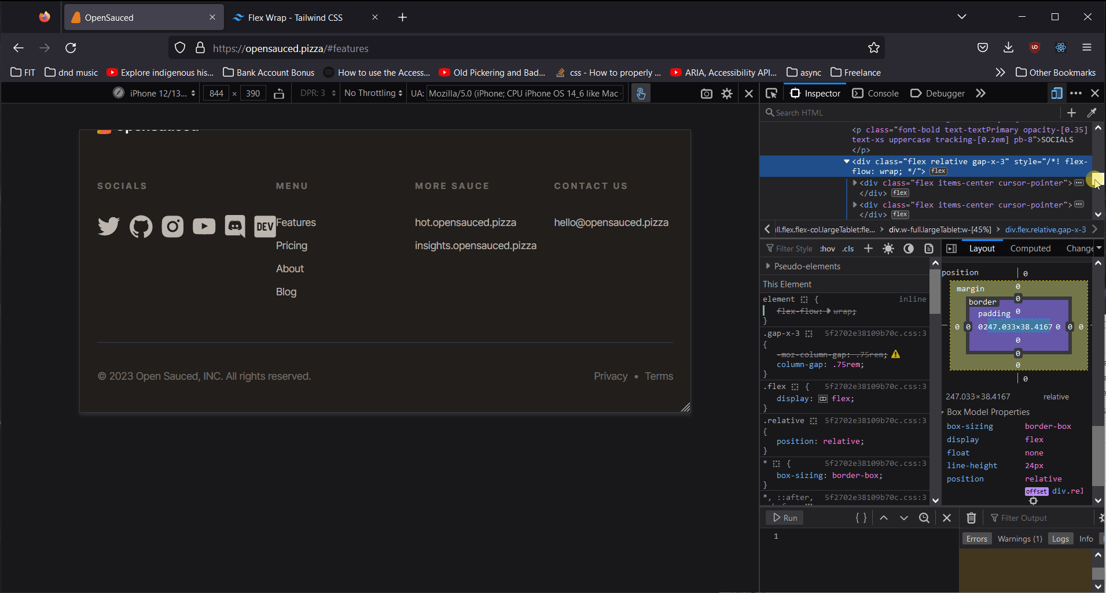Viewport: 1106px width, 593px height.
Task: Open responsive design mode settings gear
Action: point(727,93)
